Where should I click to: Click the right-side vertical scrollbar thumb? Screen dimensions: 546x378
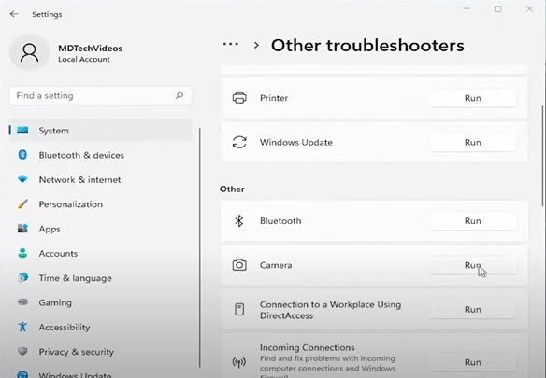(x=543, y=156)
